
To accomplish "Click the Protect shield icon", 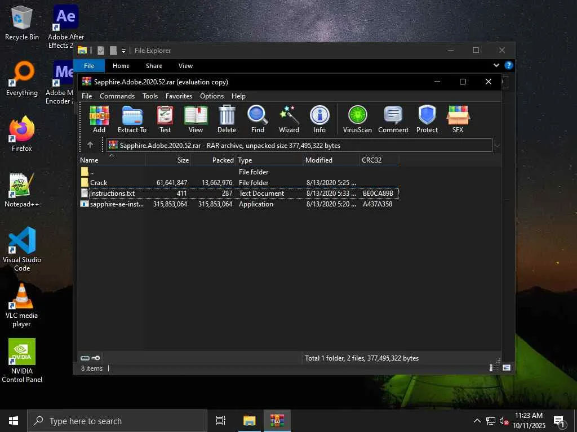I will [427, 119].
